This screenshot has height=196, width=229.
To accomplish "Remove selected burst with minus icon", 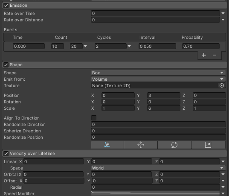I will (215, 55).
